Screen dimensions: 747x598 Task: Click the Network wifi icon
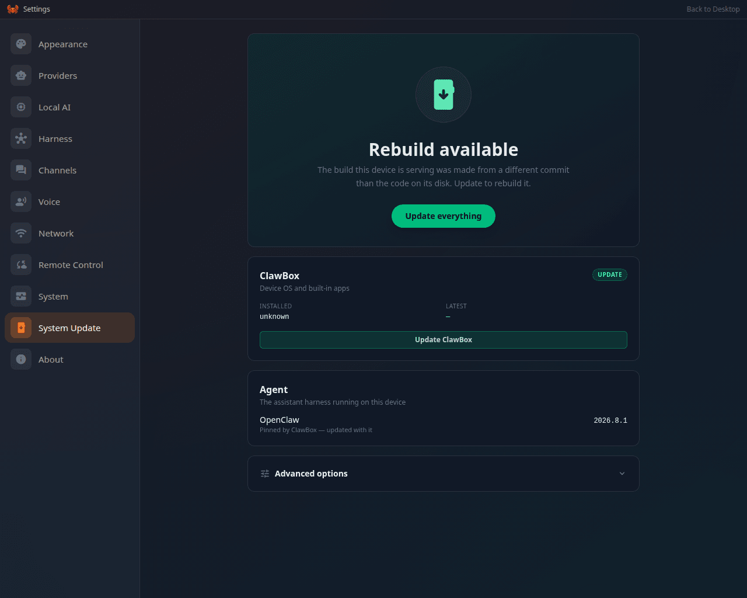click(x=21, y=233)
